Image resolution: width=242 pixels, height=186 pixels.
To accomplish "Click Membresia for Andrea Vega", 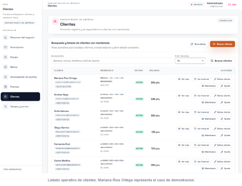I will [x=209, y=102].
